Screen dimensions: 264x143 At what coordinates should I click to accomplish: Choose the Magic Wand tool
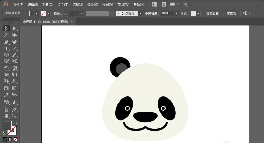pos(6,35)
